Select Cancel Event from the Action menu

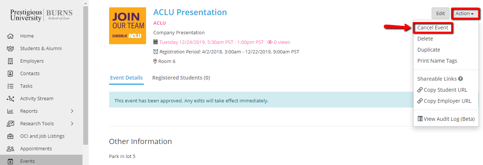coord(432,28)
